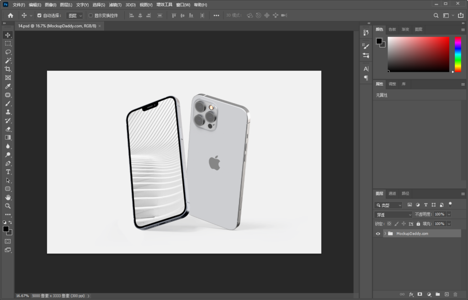468x300 pixels.
Task: Select the Gradient tool
Action: (x=8, y=138)
